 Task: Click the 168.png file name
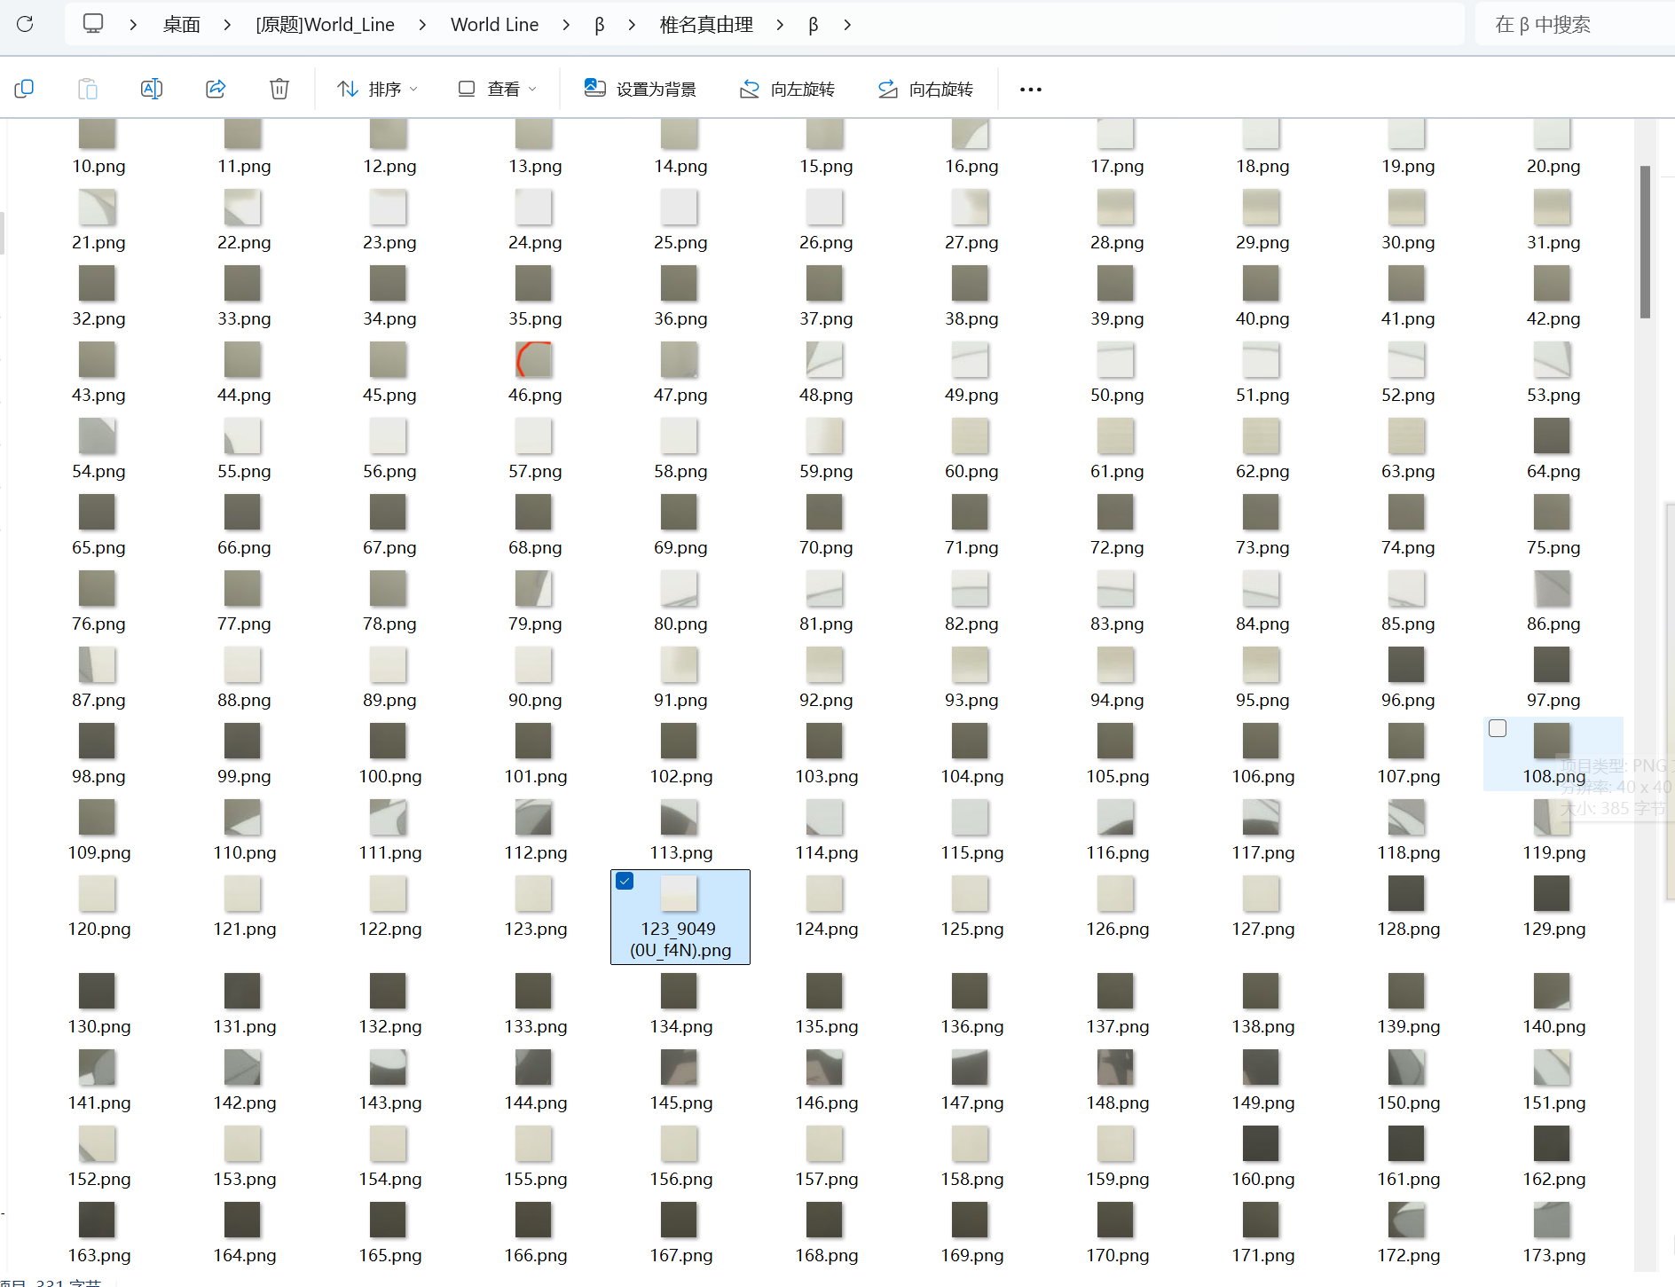click(826, 1255)
